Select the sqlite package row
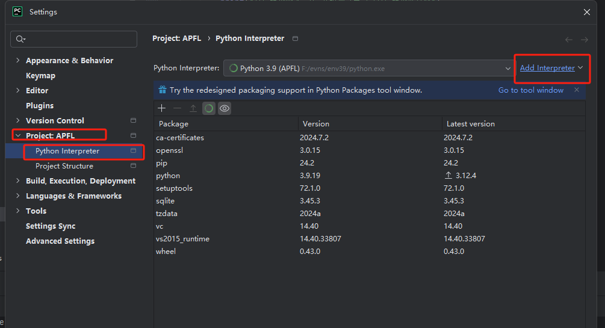Image resolution: width=605 pixels, height=328 pixels. (x=370, y=200)
